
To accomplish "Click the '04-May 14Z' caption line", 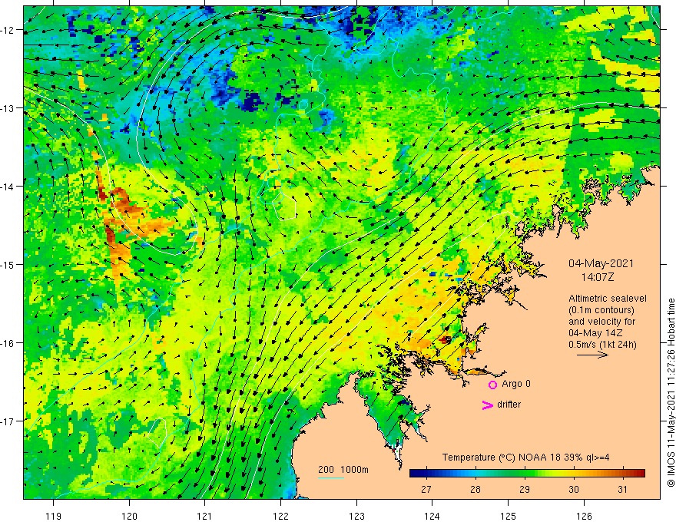I will click(x=595, y=333).
